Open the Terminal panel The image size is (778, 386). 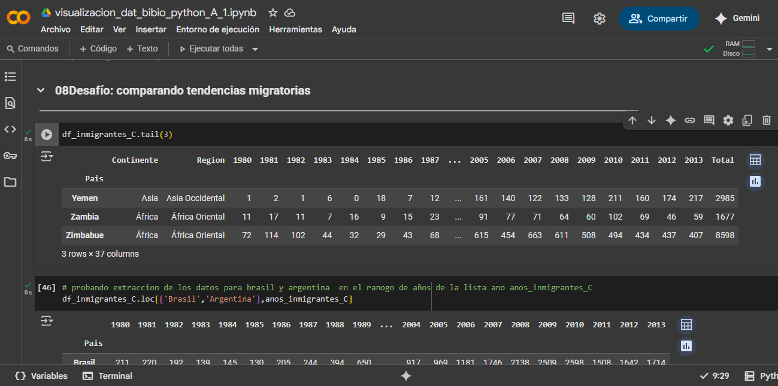[x=108, y=376]
